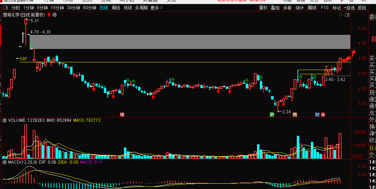The height and width of the screenshot is (189, 376).
Task: Select the 30分钟 period tab
Action: tap(73, 8)
